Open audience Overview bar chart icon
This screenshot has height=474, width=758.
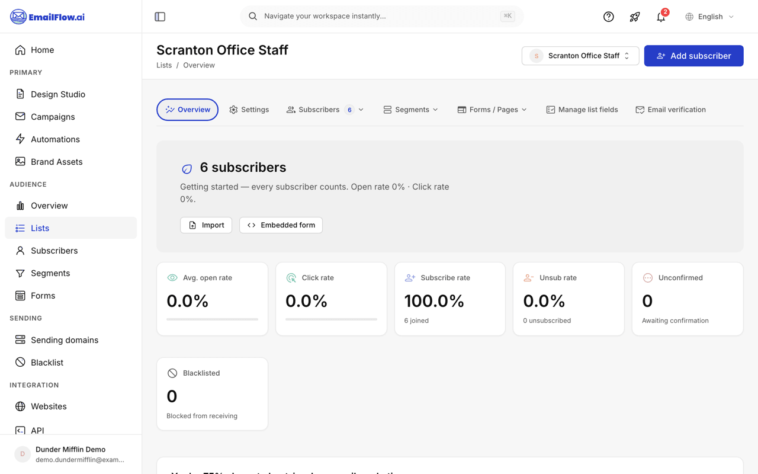[20, 206]
